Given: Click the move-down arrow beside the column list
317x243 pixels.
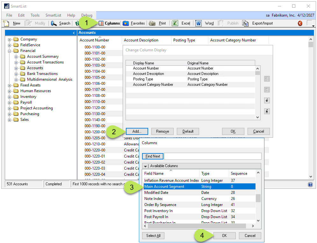Looking at the screenshot, I should tap(267, 100).
